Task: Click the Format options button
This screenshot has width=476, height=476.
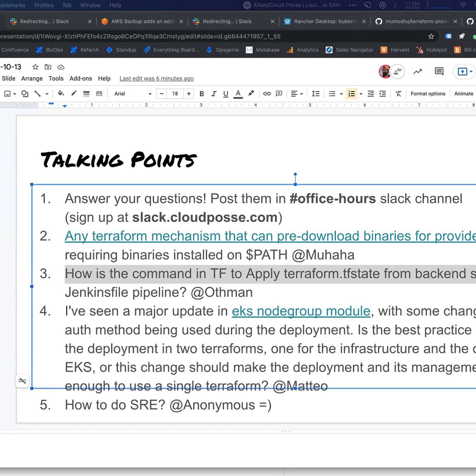Action: click(x=428, y=93)
